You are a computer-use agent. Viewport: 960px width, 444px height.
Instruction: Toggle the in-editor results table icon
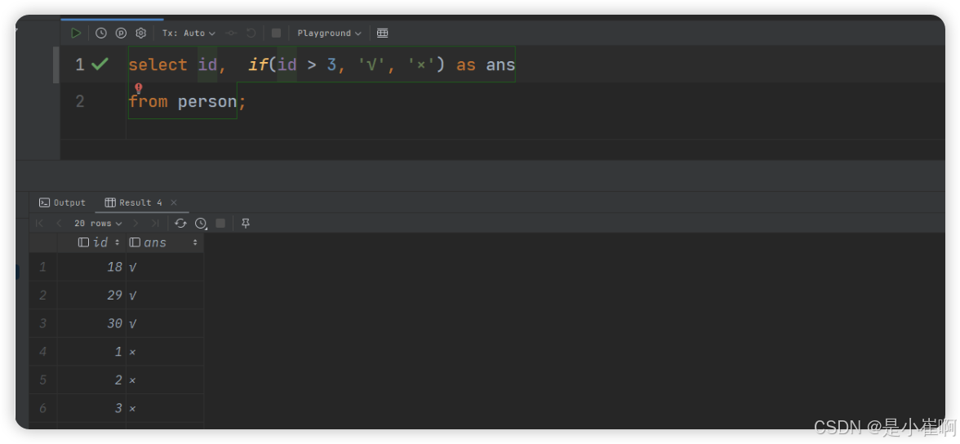(x=383, y=33)
